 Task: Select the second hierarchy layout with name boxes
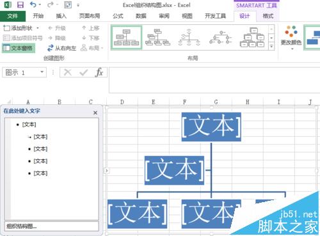[157, 38]
